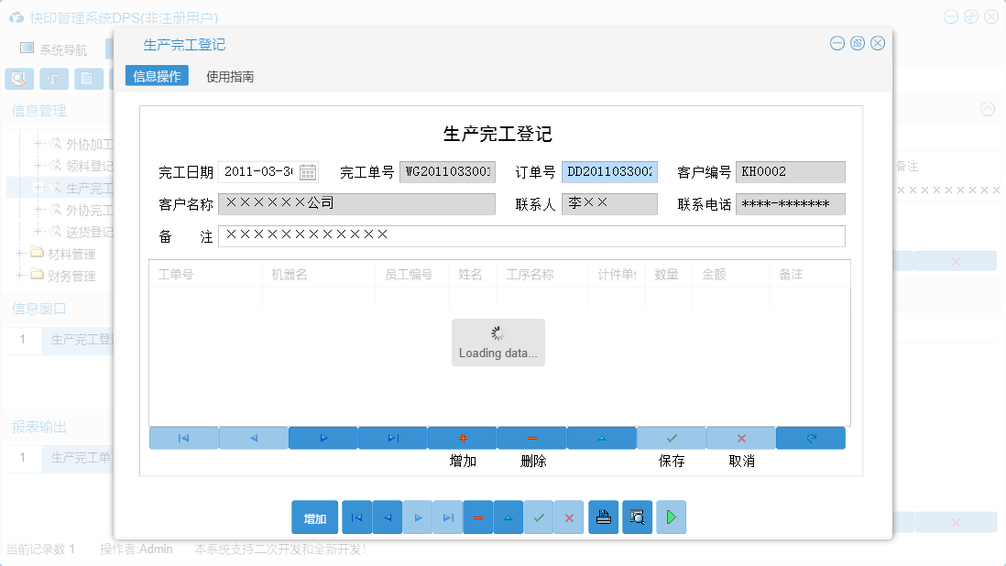Open the print preview icon
The width and height of the screenshot is (1006, 566).
click(637, 517)
